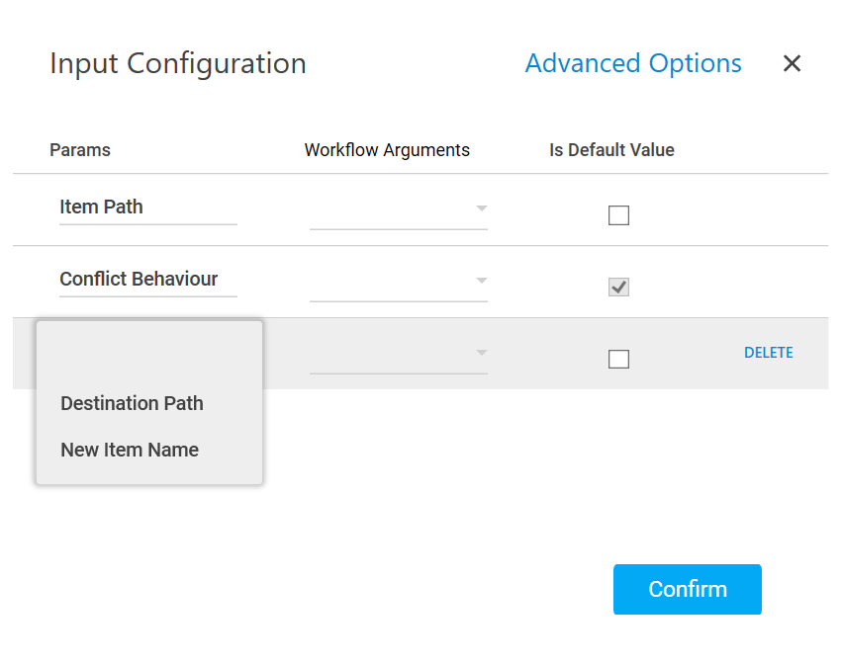Click the Params column header
The height and width of the screenshot is (664, 842).
pyautogui.click(x=80, y=150)
